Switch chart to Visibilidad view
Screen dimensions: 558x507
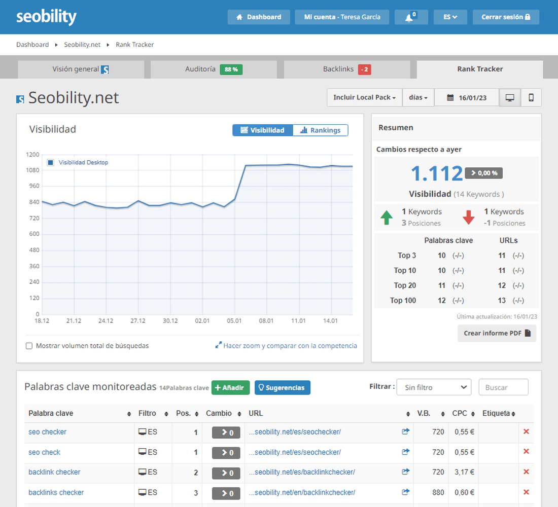point(263,130)
